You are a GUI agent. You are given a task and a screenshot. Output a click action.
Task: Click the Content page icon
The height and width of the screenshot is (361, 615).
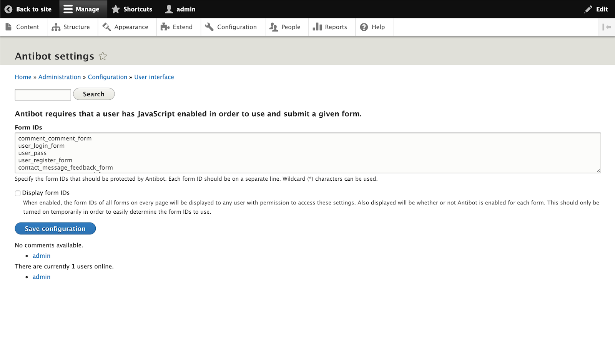(8, 27)
